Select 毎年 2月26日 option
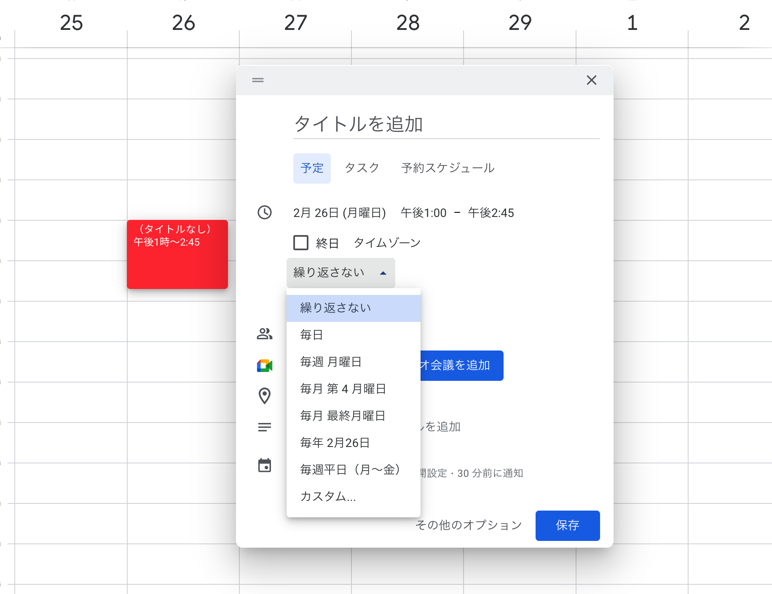The width and height of the screenshot is (772, 594). 354,443
